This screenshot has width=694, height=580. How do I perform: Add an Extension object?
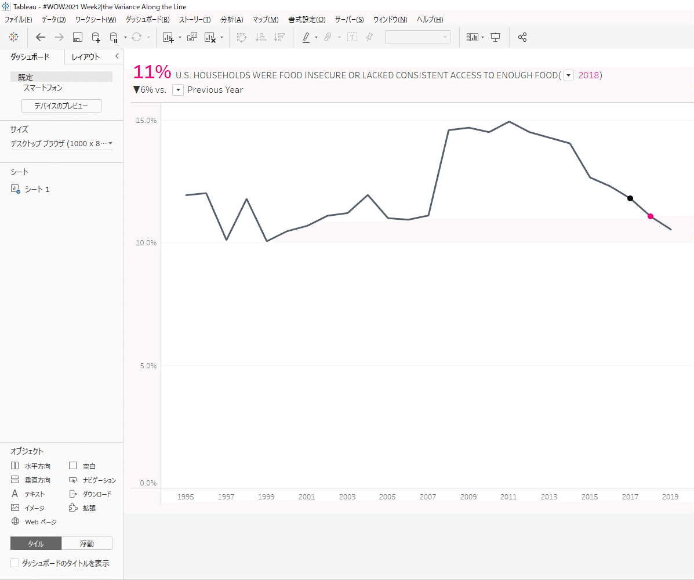(82, 508)
